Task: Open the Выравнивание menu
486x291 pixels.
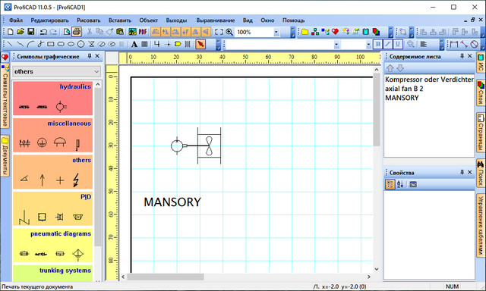Action: coord(216,20)
